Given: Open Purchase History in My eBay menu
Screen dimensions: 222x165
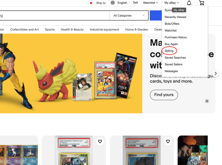Looking at the screenshot, I should tap(176, 37).
